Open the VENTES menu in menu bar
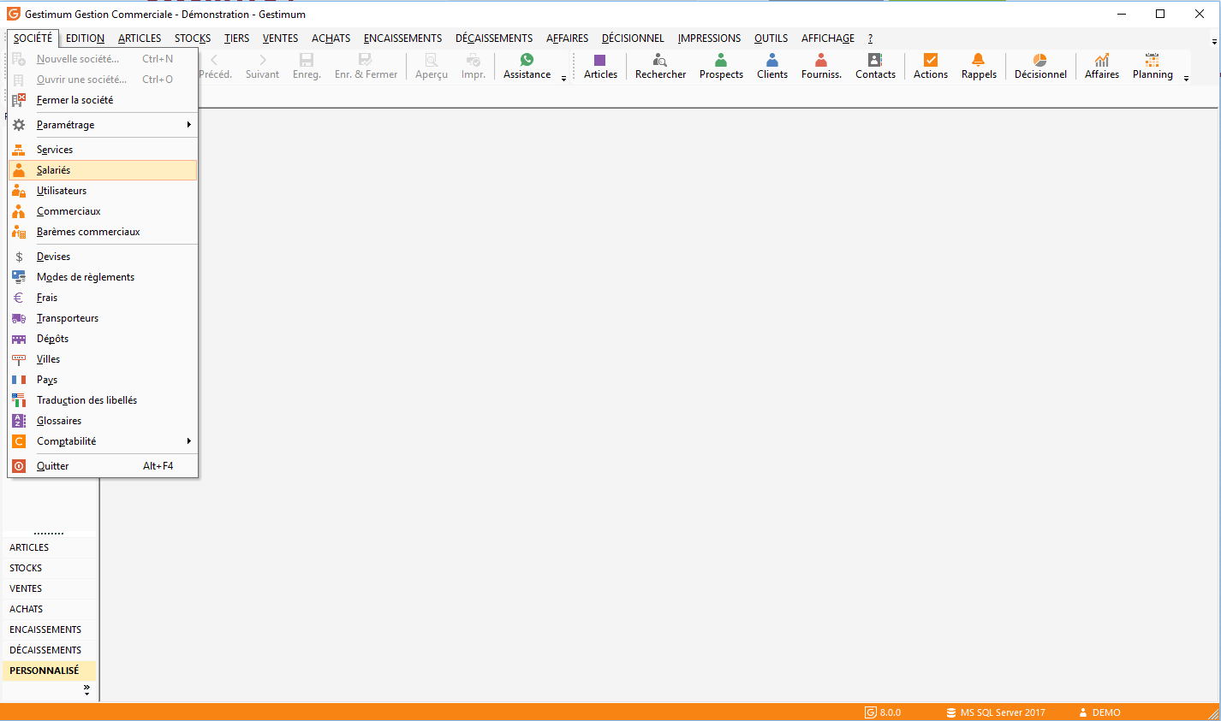Screen dimensions: 1221x721 pos(280,38)
